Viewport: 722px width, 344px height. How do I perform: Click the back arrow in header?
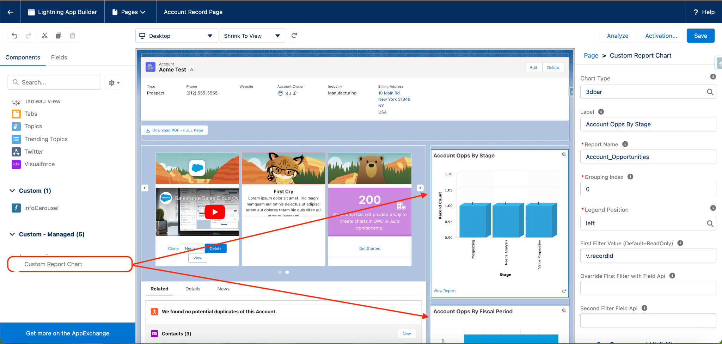(10, 12)
